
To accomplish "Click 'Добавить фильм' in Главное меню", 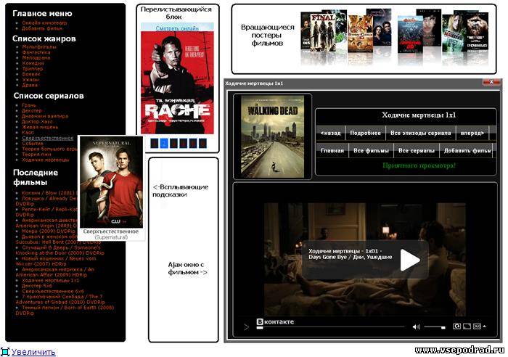I will [x=42, y=28].
